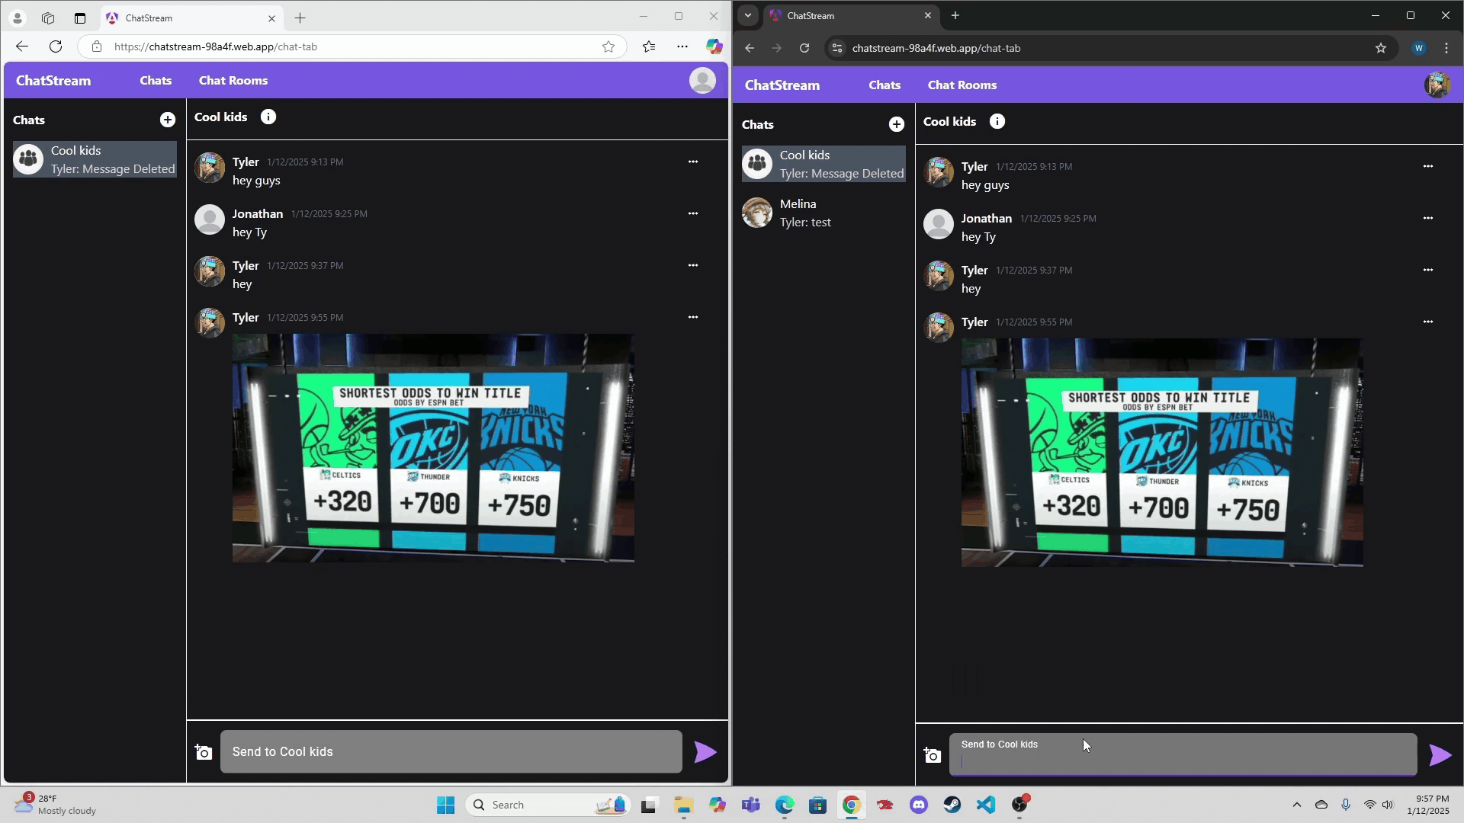Image resolution: width=1464 pixels, height=823 pixels.
Task: Open Cool kids info icon in Chrome window
Action: [997, 121]
